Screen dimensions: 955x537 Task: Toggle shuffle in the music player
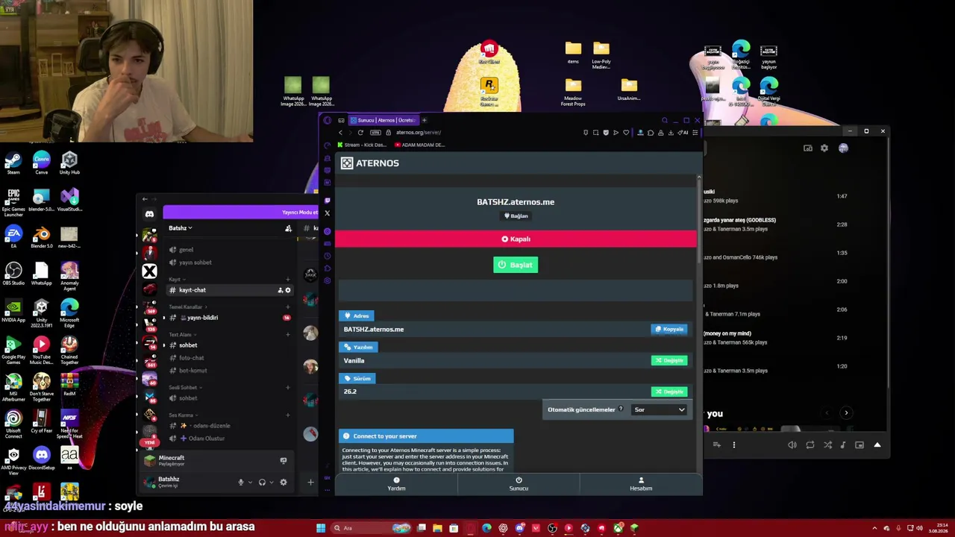pyautogui.click(x=828, y=445)
